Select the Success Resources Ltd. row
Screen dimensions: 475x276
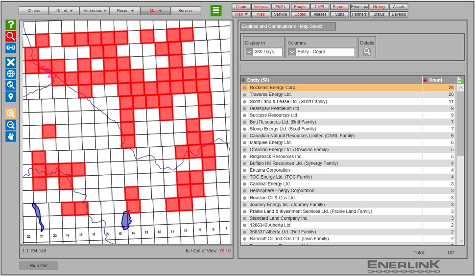pyautogui.click(x=348, y=115)
